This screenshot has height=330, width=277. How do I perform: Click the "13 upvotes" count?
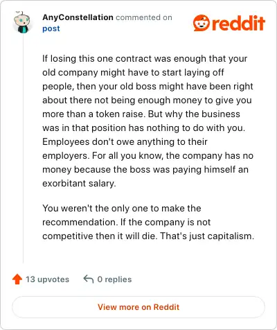tap(47, 279)
